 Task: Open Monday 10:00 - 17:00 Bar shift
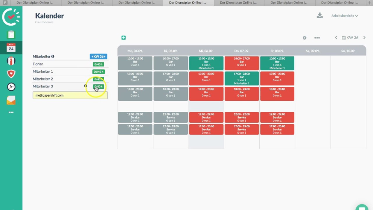click(x=135, y=63)
